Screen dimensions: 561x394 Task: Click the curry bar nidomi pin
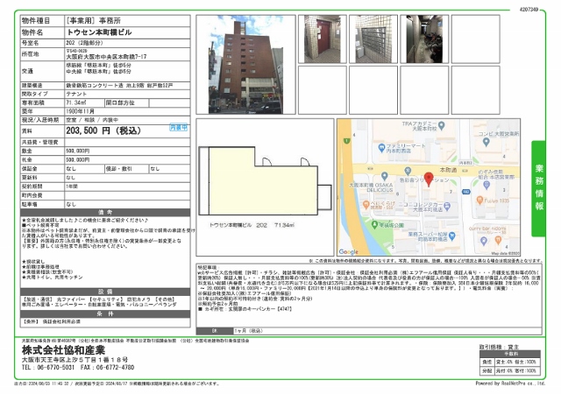(498, 240)
